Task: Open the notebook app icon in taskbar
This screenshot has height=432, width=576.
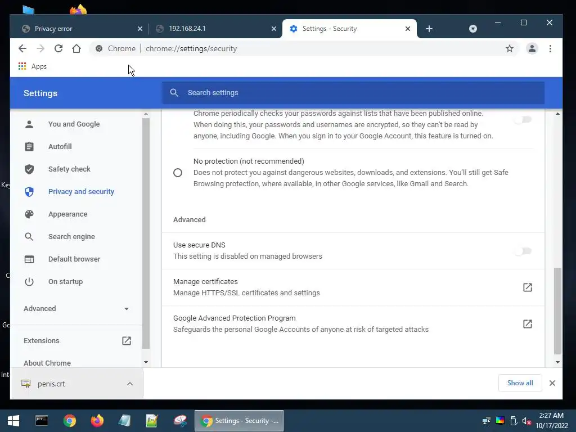Action: 124,421
